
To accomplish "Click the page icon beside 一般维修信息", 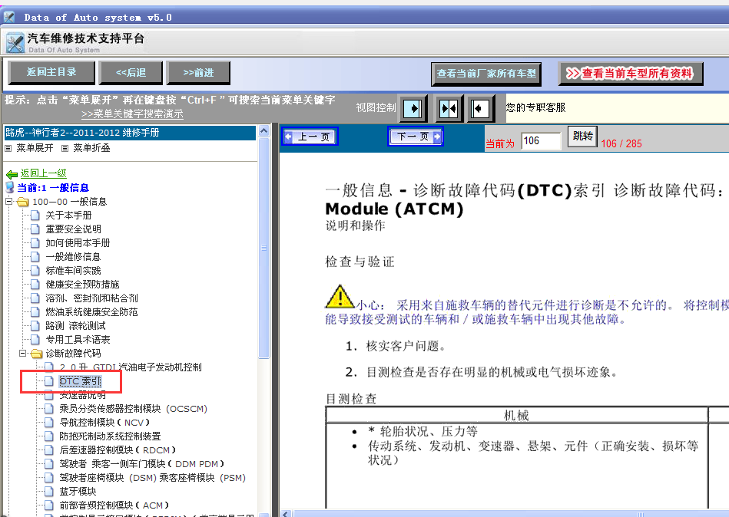I will tap(35, 256).
